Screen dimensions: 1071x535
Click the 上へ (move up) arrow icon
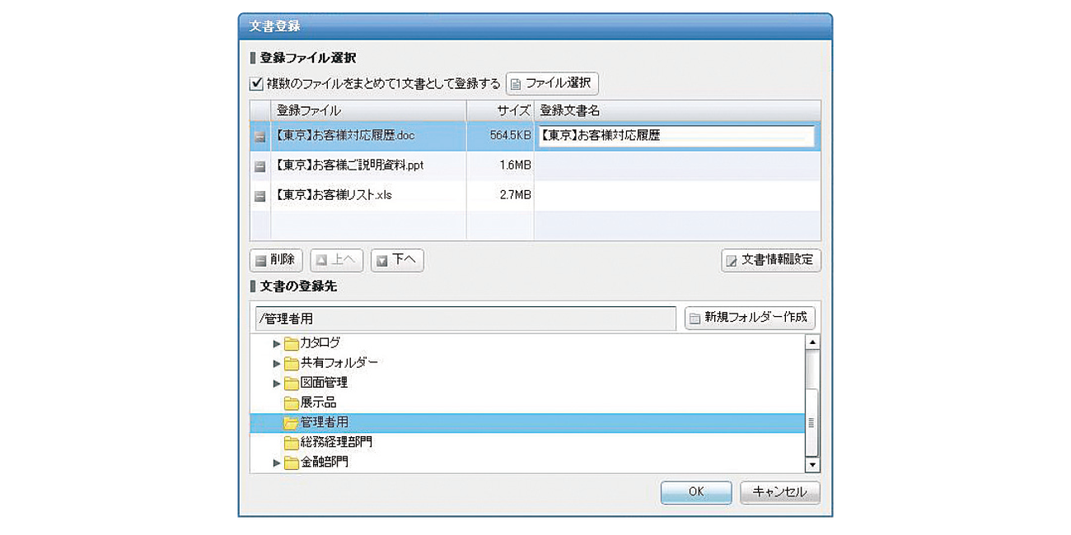pyautogui.click(x=320, y=260)
